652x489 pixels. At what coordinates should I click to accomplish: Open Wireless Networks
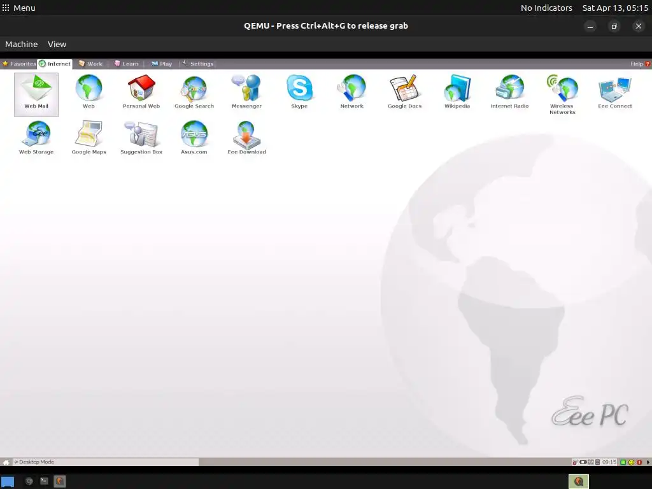pos(562,94)
